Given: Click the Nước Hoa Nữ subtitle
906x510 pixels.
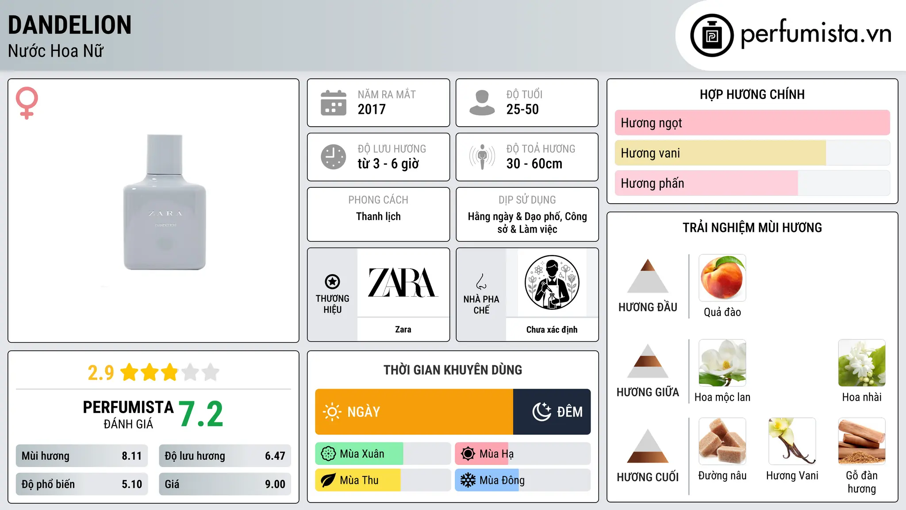Looking at the screenshot, I should click(56, 51).
